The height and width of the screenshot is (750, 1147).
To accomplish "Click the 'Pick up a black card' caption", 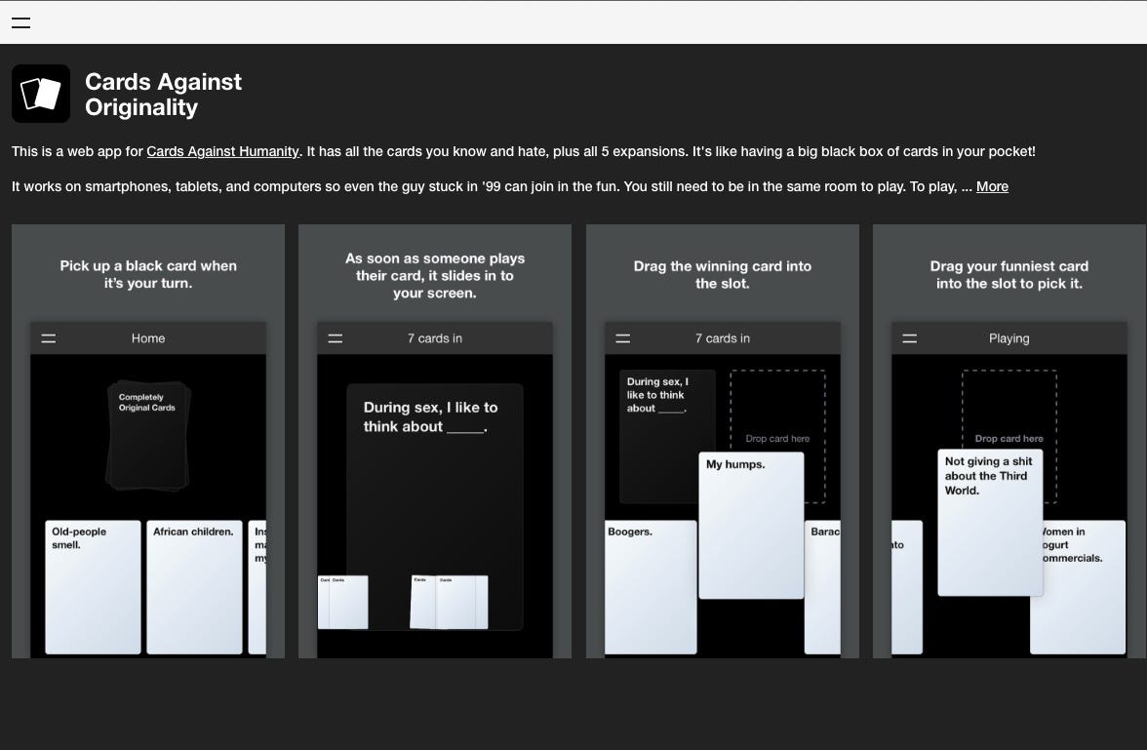I will pyautogui.click(x=148, y=274).
